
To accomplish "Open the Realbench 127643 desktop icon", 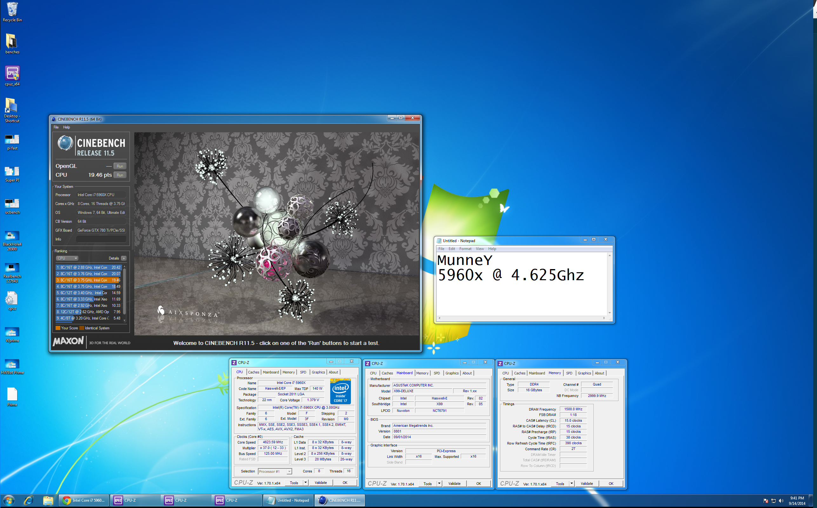I will pos(12,273).
